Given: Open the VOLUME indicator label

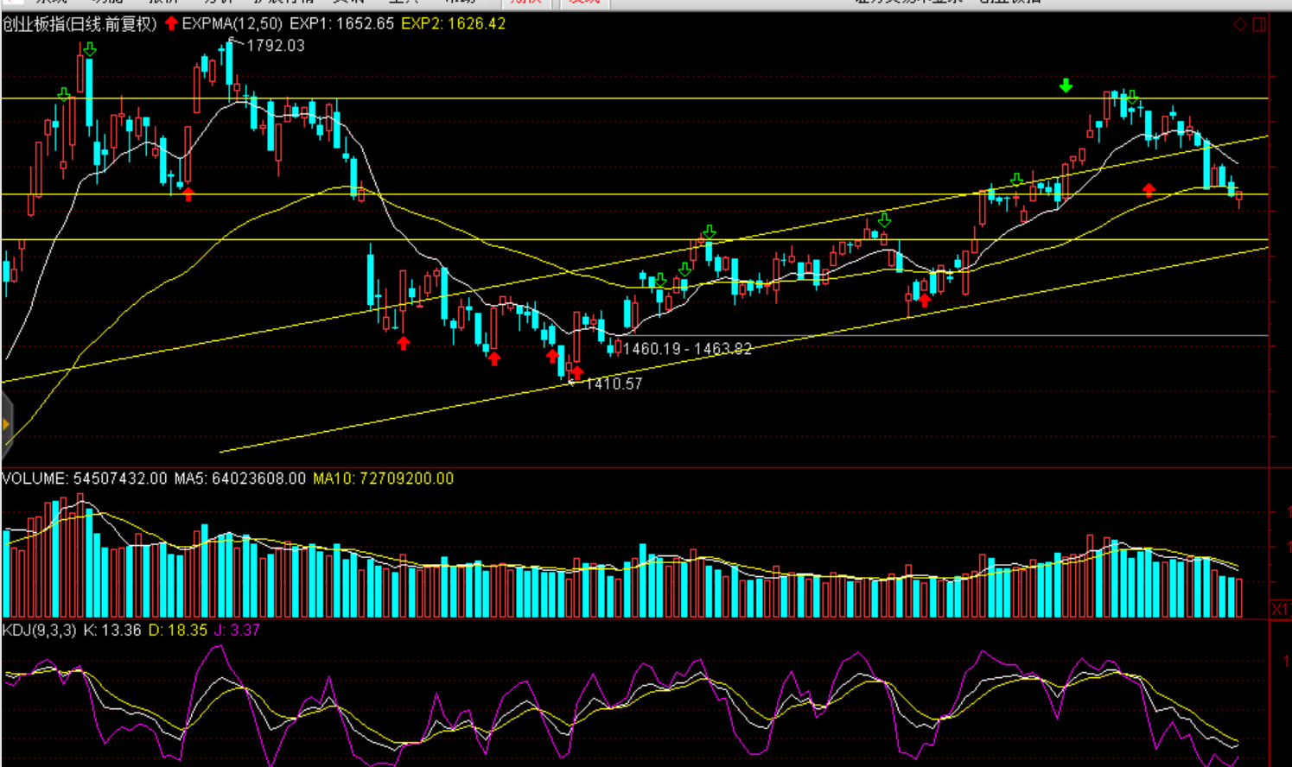Looking at the screenshot, I should (35, 479).
